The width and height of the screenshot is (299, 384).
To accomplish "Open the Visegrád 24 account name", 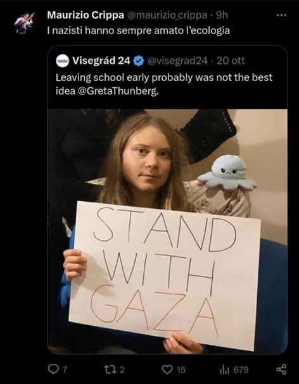I will tap(101, 61).
